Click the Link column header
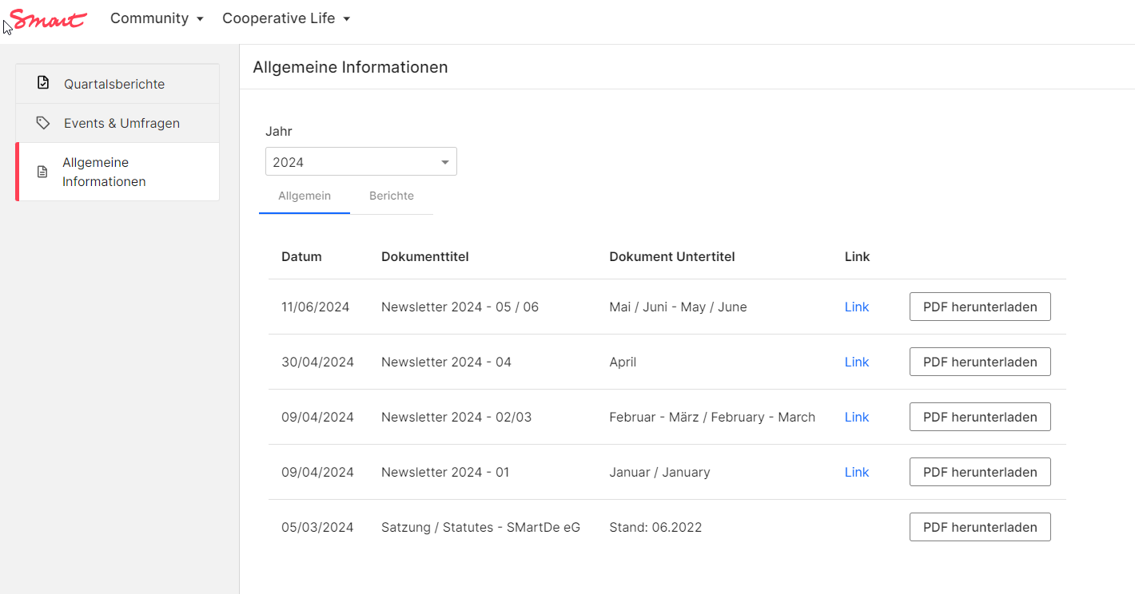Viewport: 1135px width, 594px height. click(x=858, y=256)
